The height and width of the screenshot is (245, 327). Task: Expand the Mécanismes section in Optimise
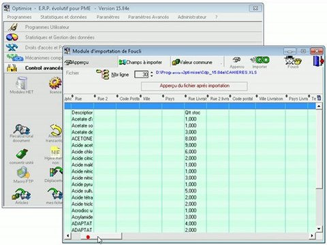click(33, 58)
